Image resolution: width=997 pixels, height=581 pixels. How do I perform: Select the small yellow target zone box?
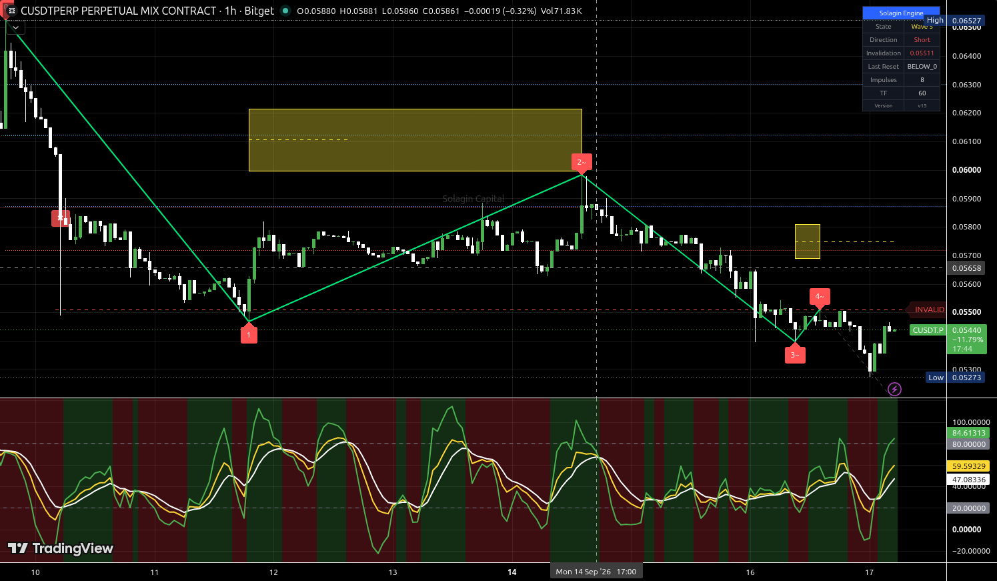click(807, 241)
